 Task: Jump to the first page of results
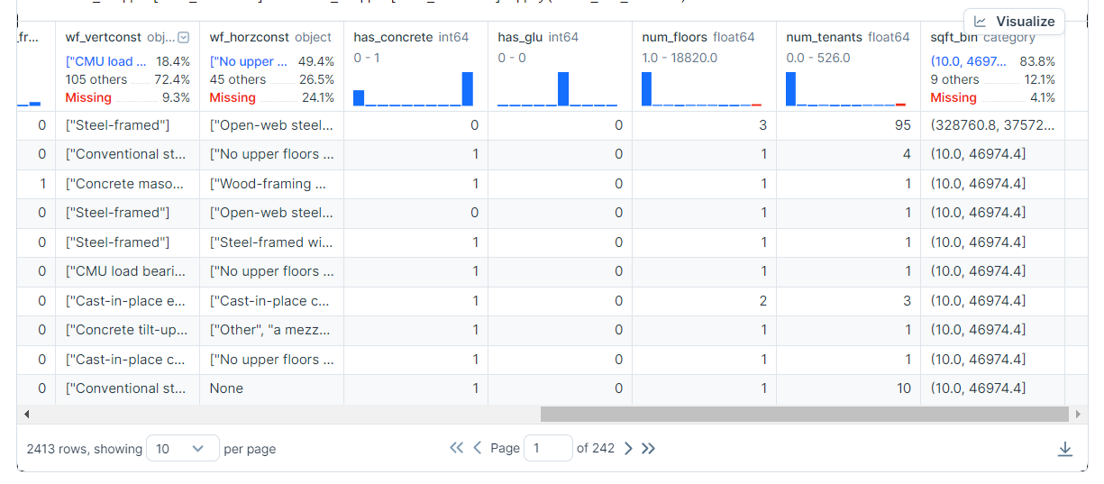coord(456,448)
